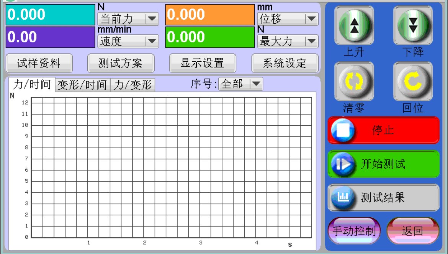
Task: Open 试样资料 button
Action: [x=39, y=63]
